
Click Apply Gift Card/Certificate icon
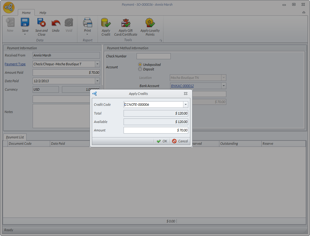pos(126,23)
